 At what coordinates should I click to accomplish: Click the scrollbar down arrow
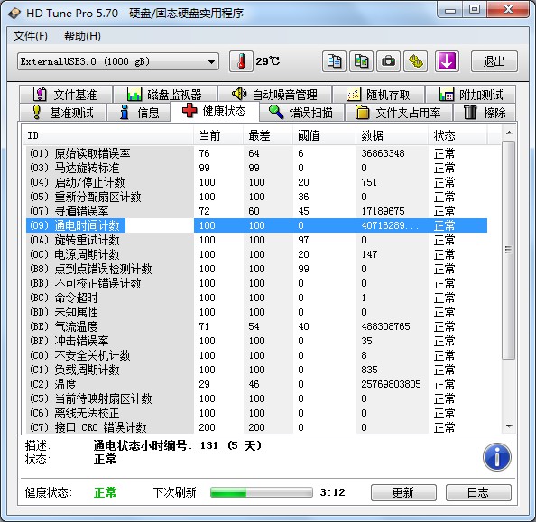tap(509, 426)
